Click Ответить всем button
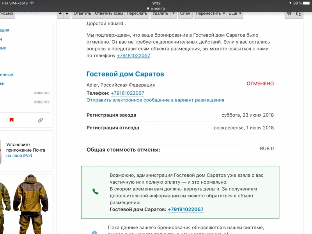The height and width of the screenshot is (234, 312). [x=109, y=14]
